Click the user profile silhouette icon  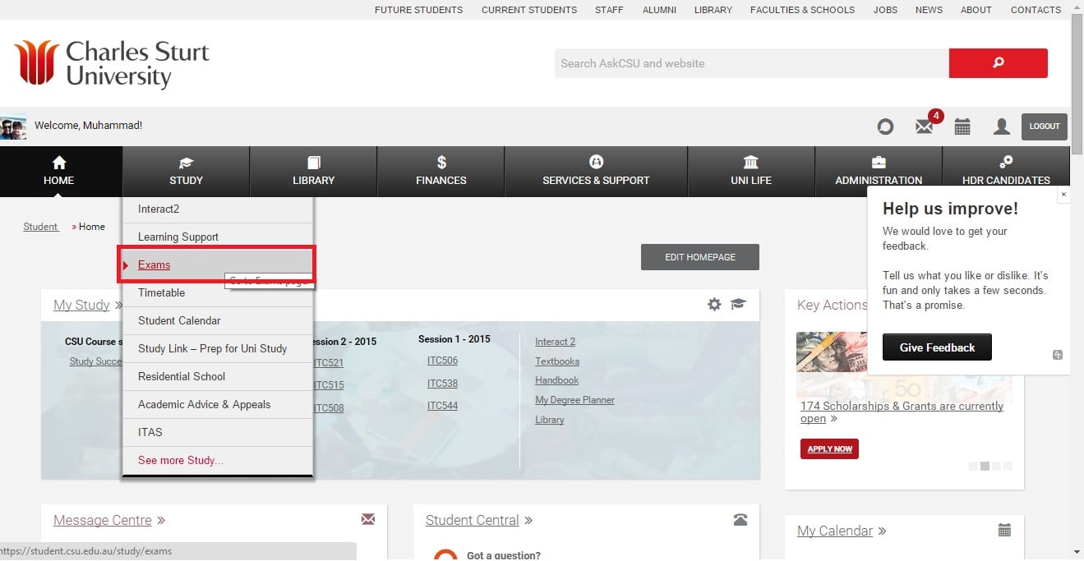(1001, 126)
